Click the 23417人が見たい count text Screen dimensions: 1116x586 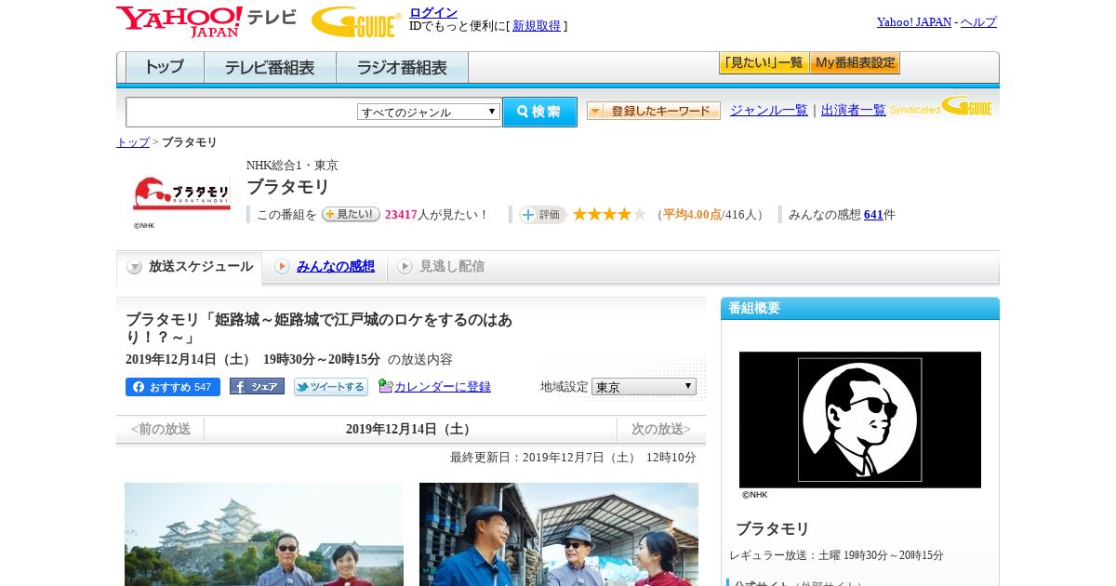pyautogui.click(x=436, y=215)
